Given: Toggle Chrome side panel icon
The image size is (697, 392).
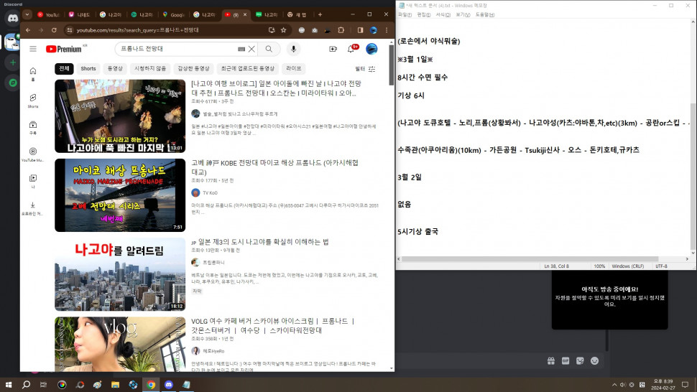Looking at the screenshot, I should [360, 30].
